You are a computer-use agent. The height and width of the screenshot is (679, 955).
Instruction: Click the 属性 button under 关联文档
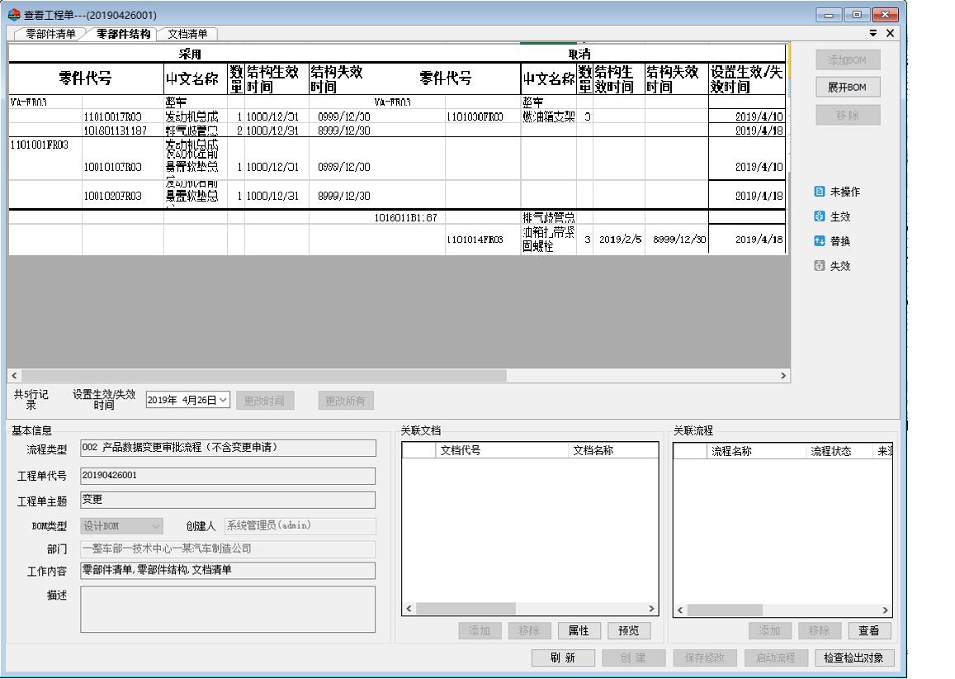click(579, 631)
